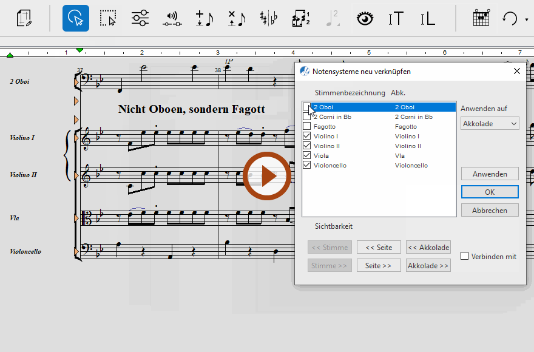Click the Akkolade >> button
Image resolution: width=534 pixels, height=352 pixels.
pyautogui.click(x=428, y=265)
